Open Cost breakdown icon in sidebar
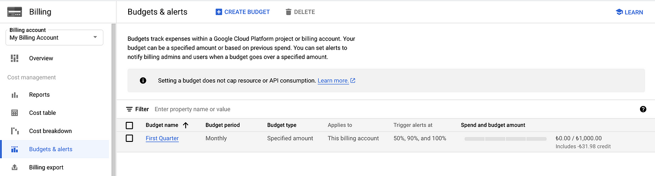Image resolution: width=655 pixels, height=176 pixels. (15, 131)
